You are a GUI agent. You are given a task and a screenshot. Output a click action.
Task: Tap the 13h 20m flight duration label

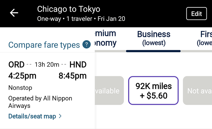[x=47, y=64]
